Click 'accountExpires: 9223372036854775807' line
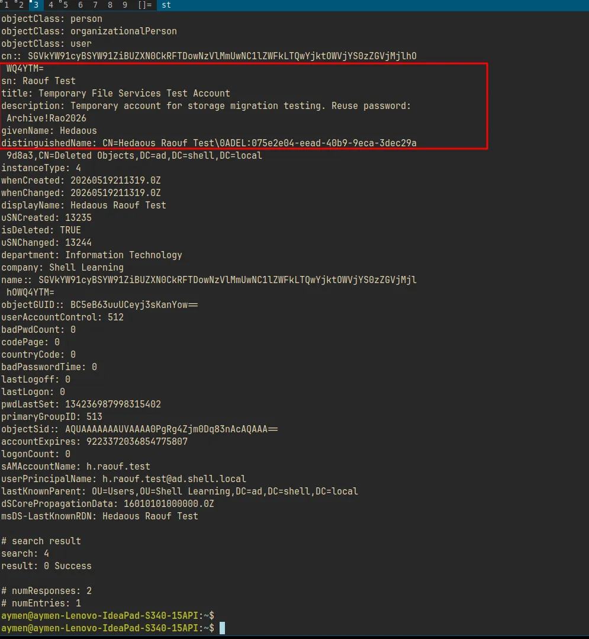Viewport: 589px width, 639px height. (x=95, y=442)
